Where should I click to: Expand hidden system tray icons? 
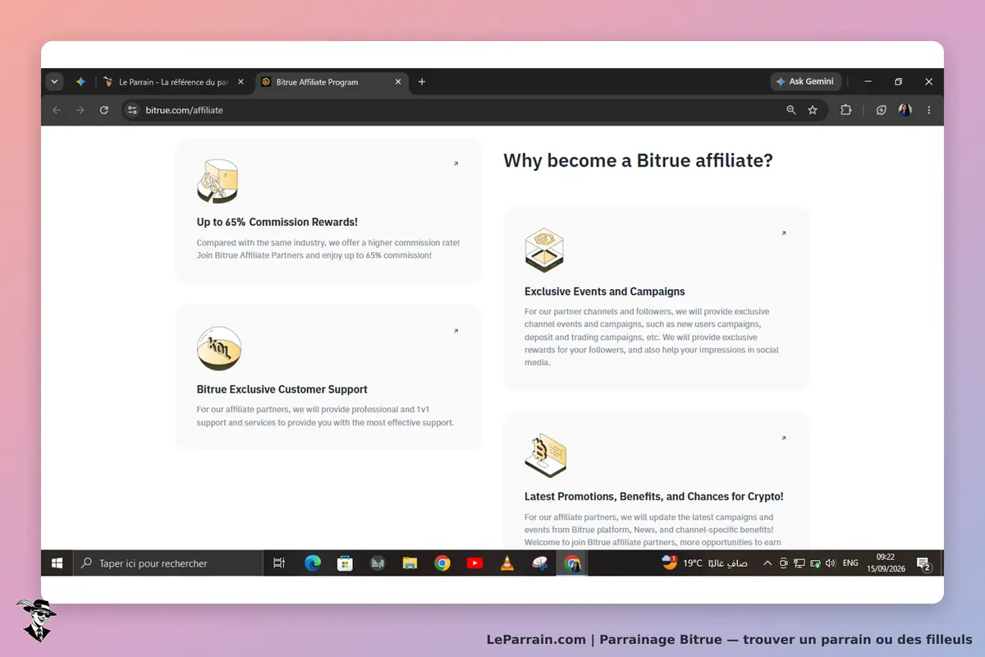(767, 563)
